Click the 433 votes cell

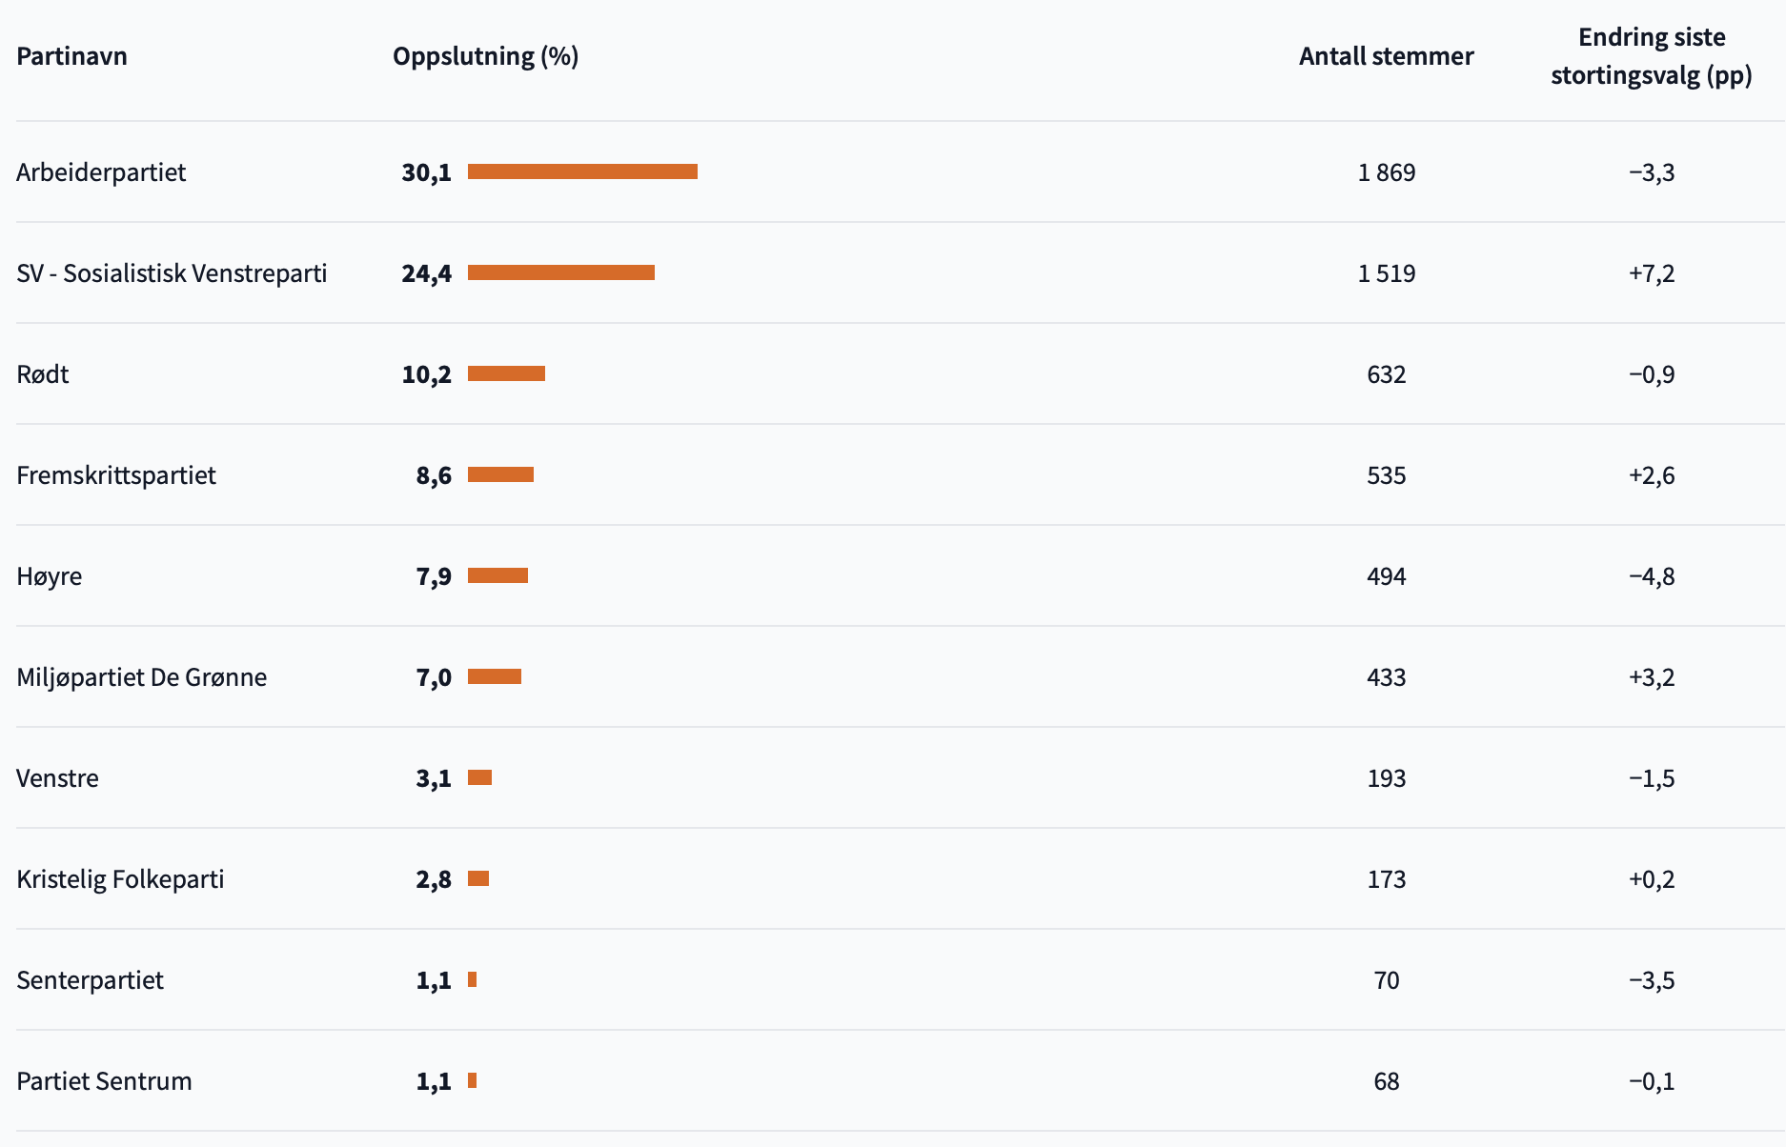tap(1387, 677)
